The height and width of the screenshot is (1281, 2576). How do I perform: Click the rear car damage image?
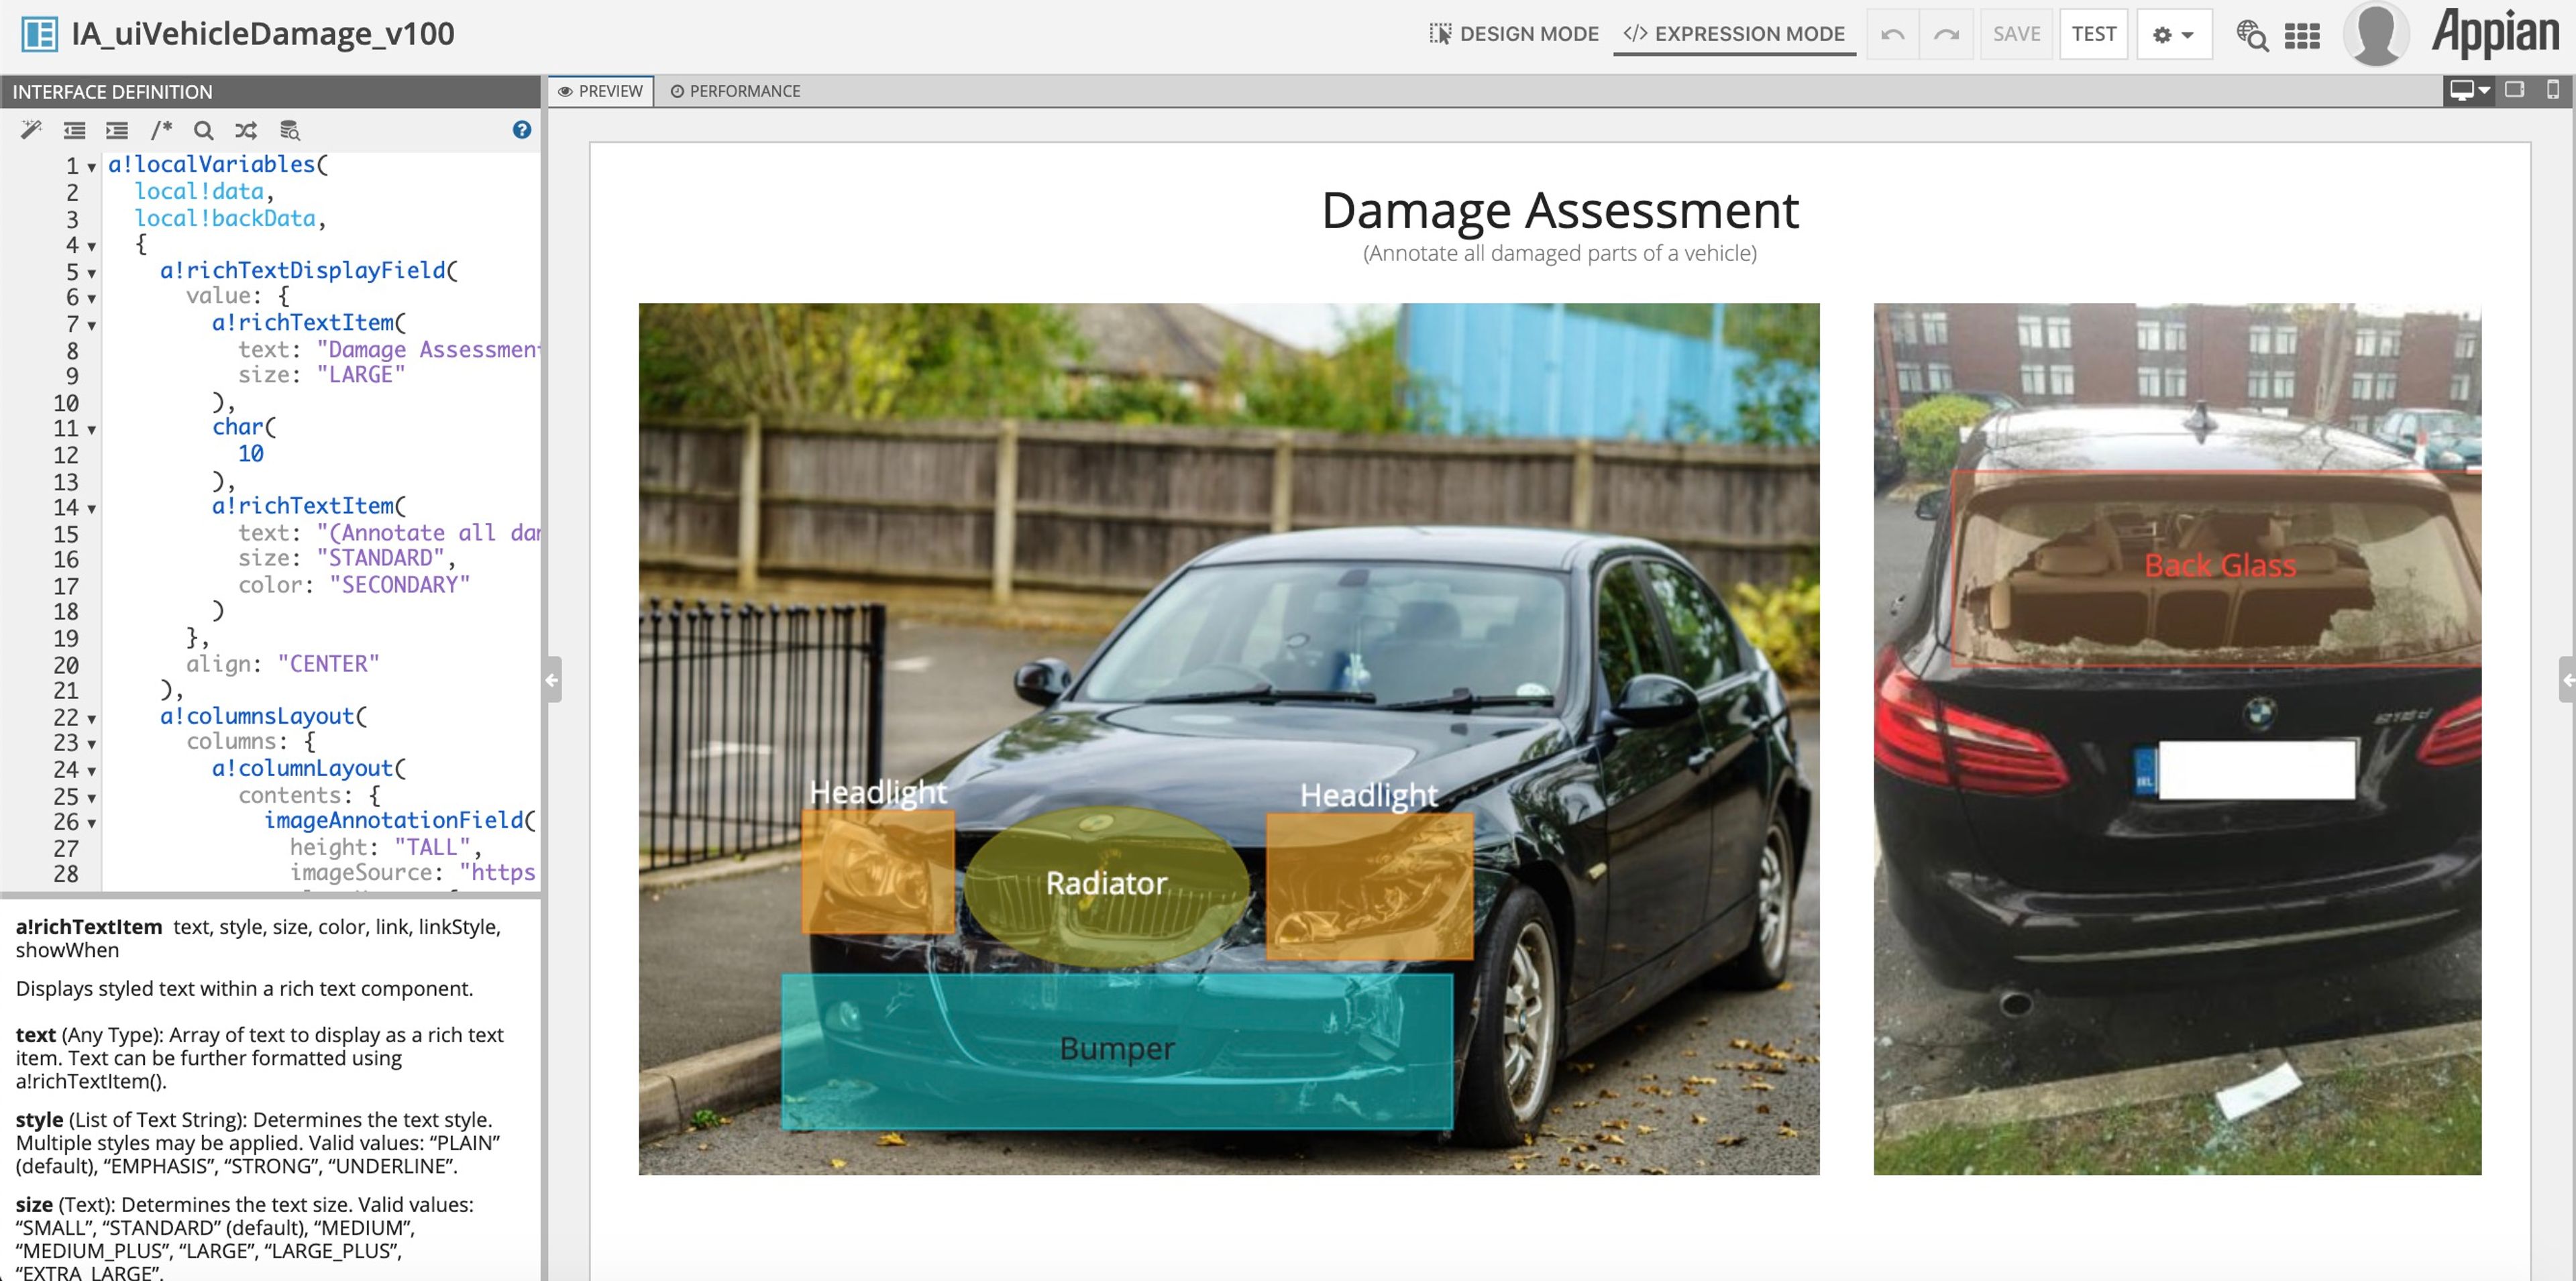pos(2177,739)
